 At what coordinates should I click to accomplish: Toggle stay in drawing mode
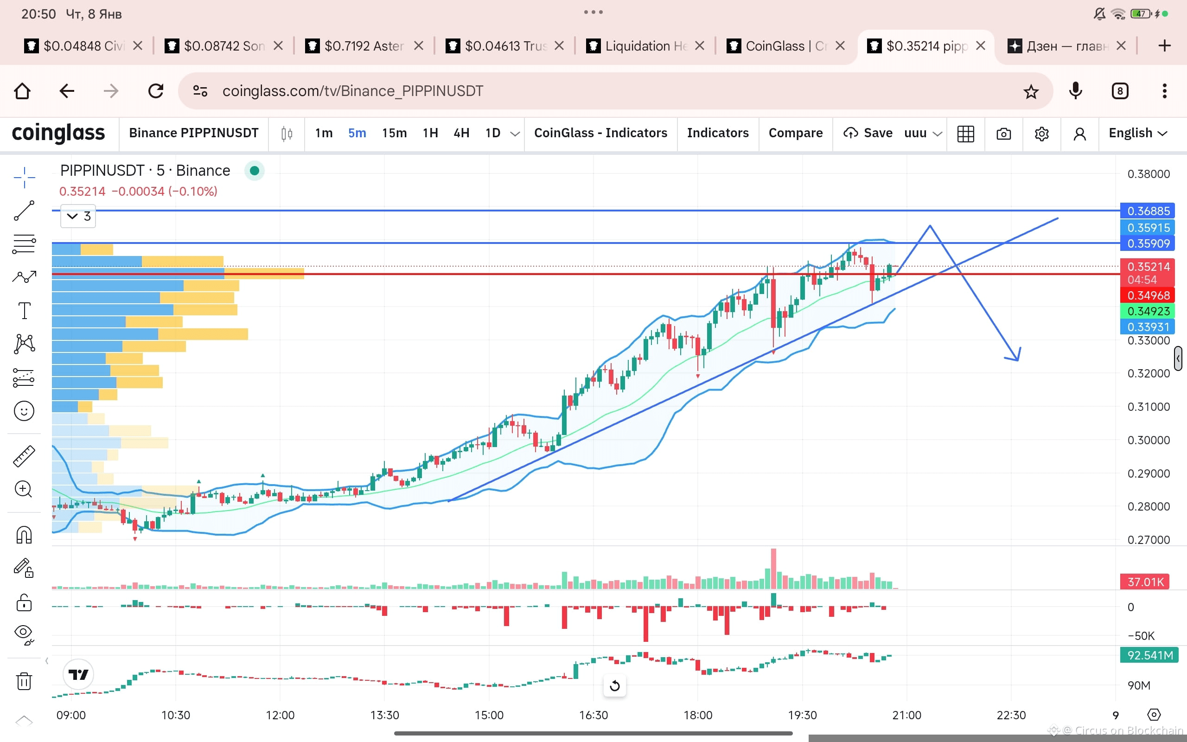pyautogui.click(x=24, y=568)
